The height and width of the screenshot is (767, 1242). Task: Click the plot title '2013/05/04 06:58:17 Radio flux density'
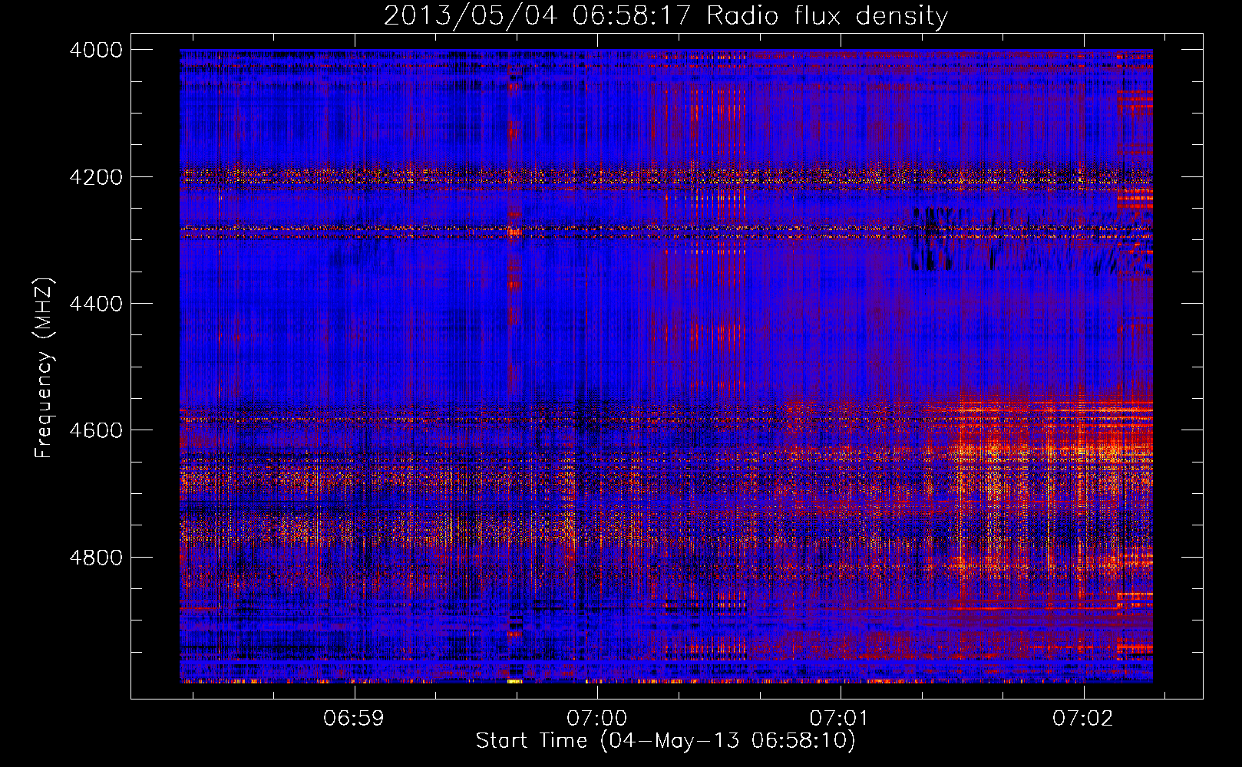click(666, 16)
